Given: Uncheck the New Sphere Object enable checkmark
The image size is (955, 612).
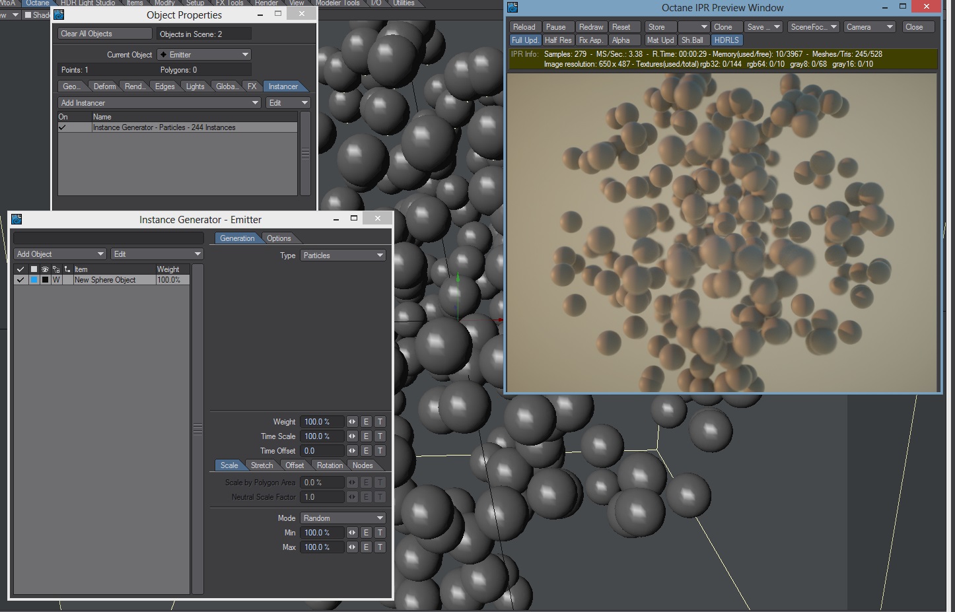Looking at the screenshot, I should [20, 280].
